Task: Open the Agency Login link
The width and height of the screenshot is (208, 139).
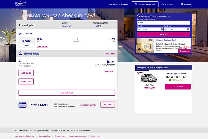Action: click(x=96, y=136)
